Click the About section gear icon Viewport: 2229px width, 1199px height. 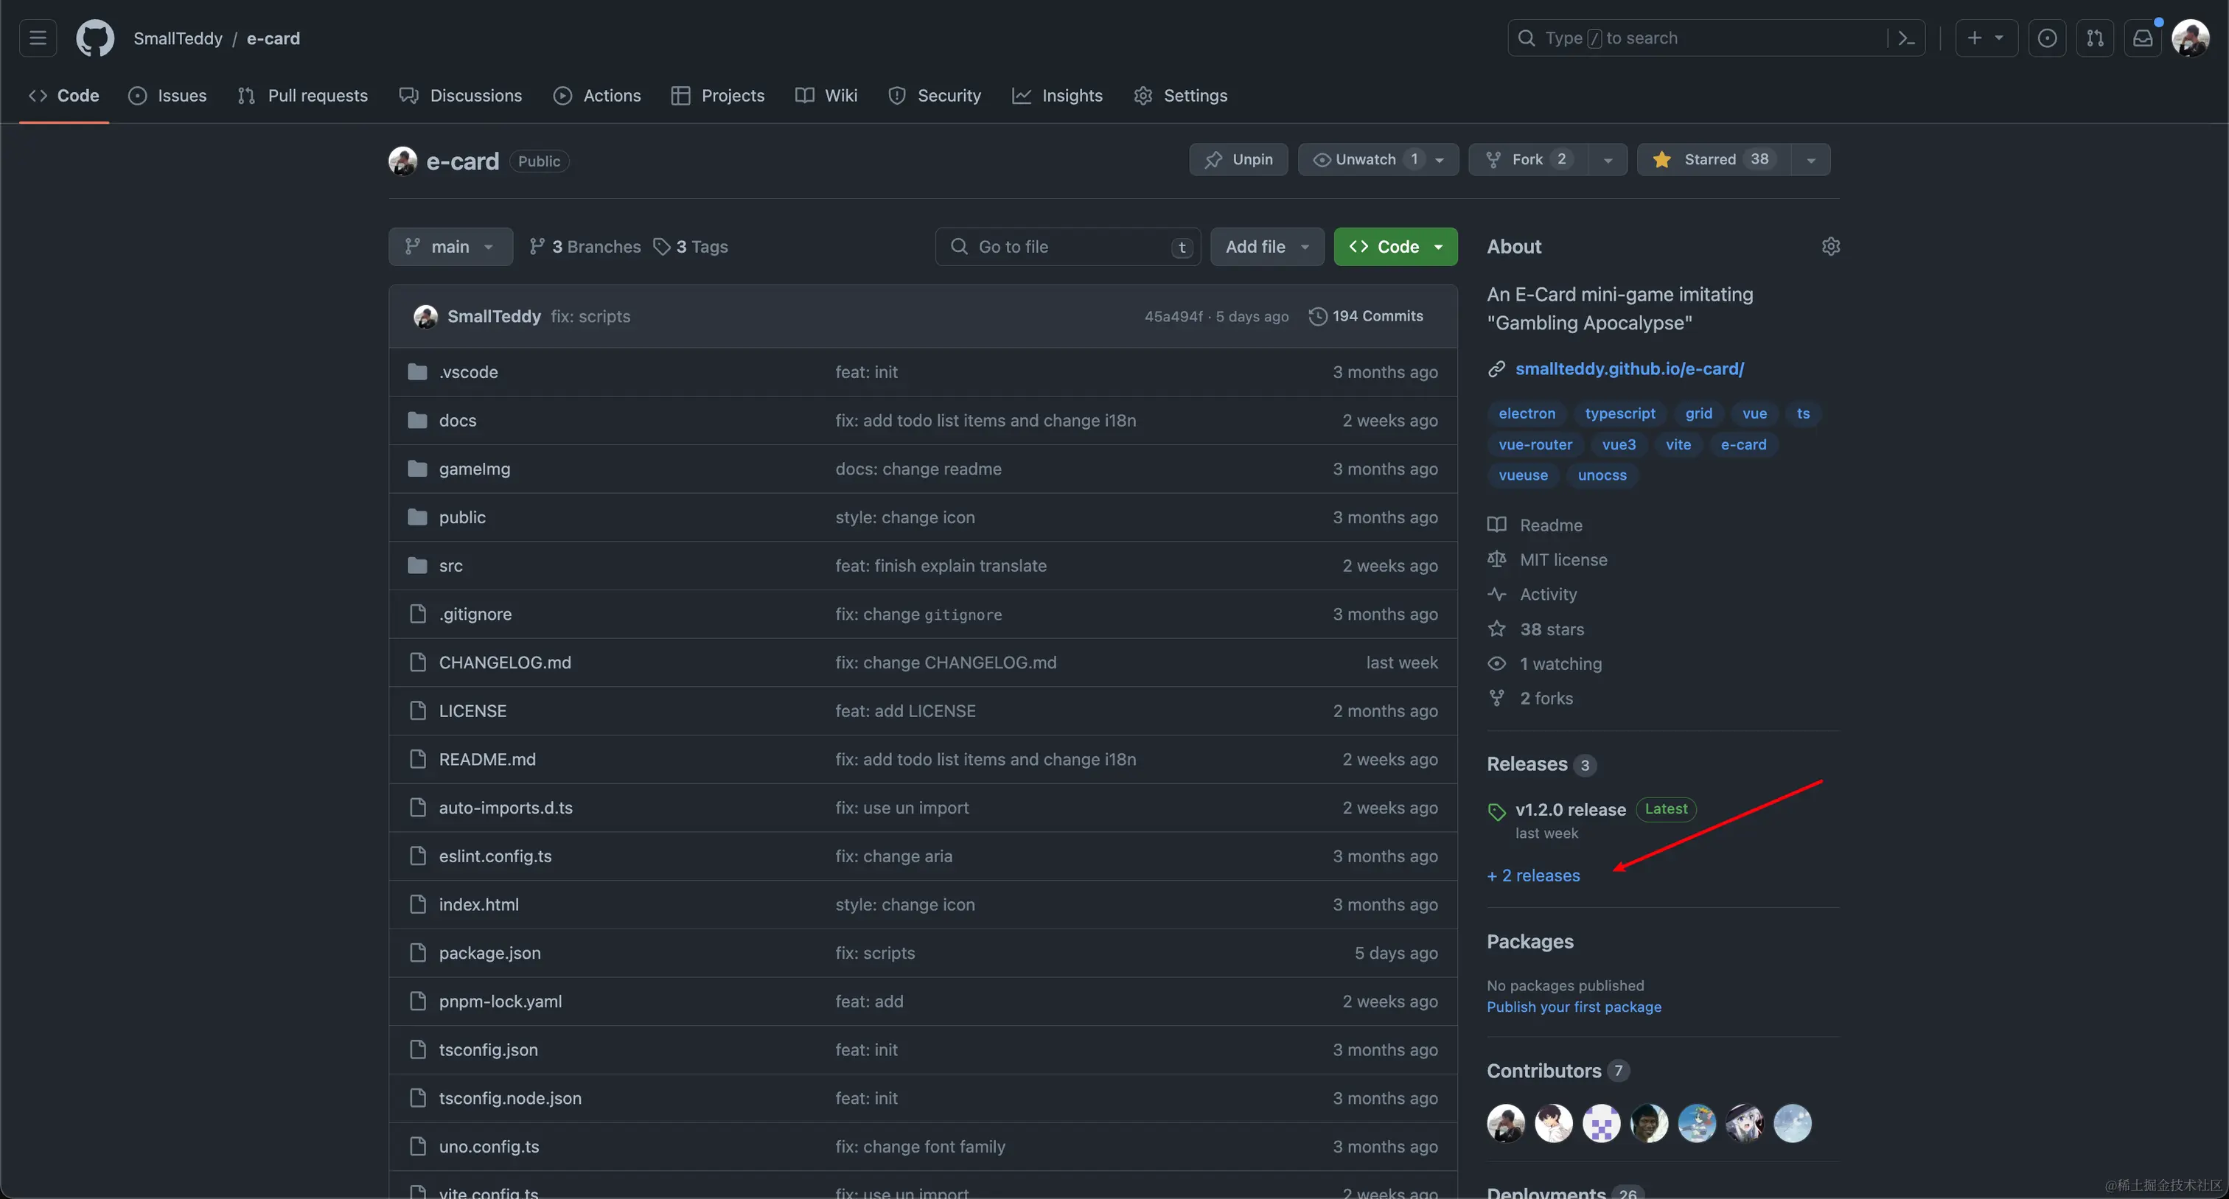coord(1830,247)
